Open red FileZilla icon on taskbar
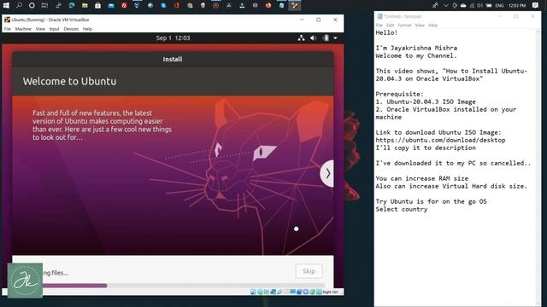 tap(124, 5)
